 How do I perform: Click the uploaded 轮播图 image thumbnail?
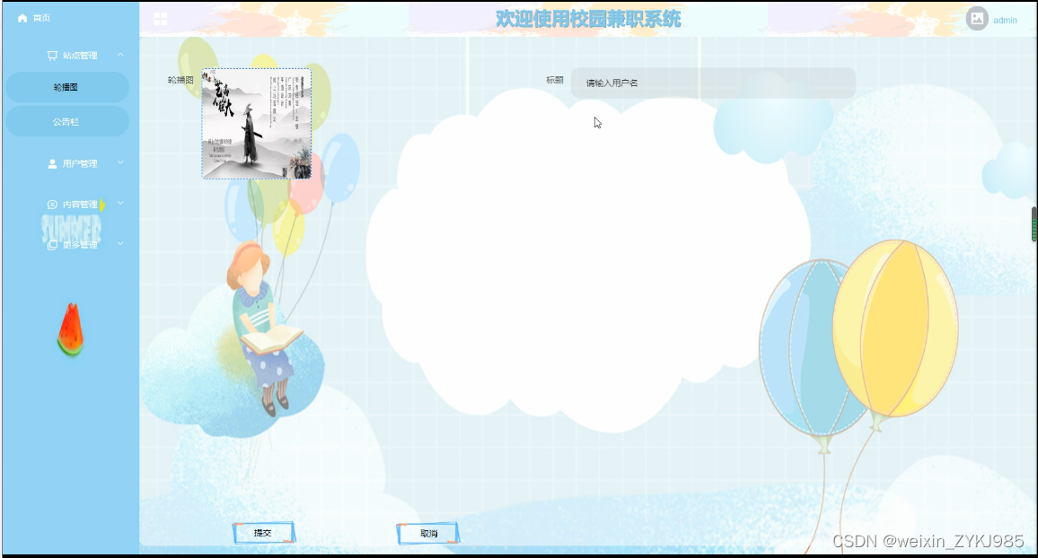tap(257, 124)
